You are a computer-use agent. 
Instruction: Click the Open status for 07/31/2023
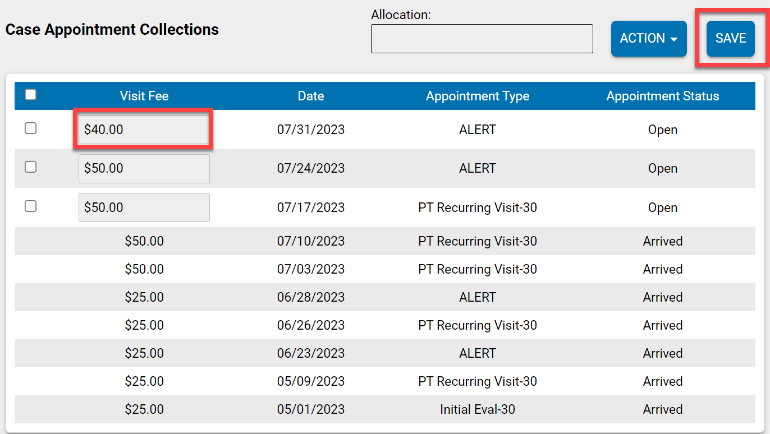pos(662,130)
